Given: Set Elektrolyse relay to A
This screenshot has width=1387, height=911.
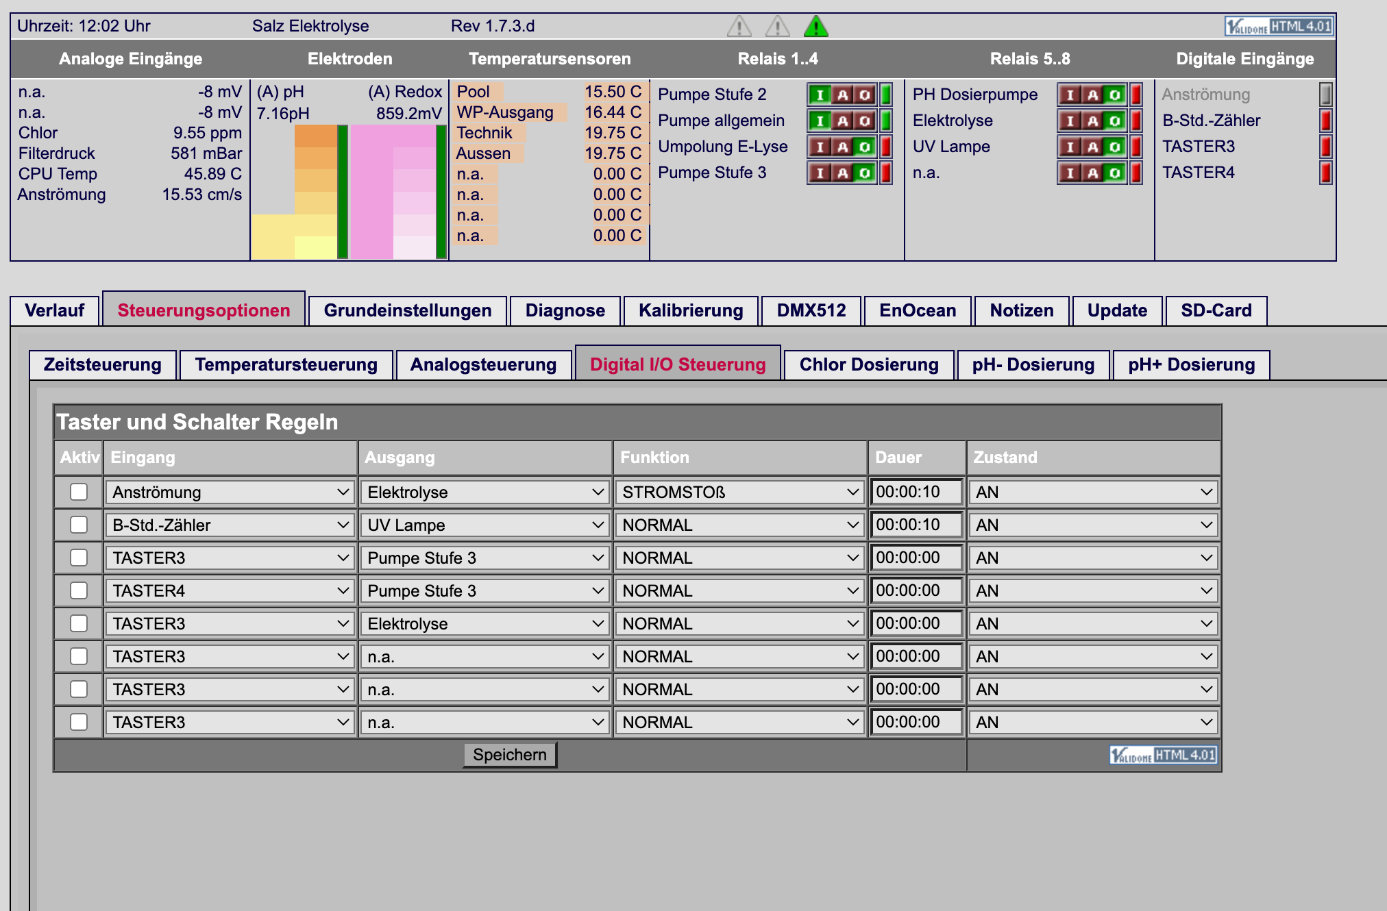Looking at the screenshot, I should click(x=1092, y=121).
